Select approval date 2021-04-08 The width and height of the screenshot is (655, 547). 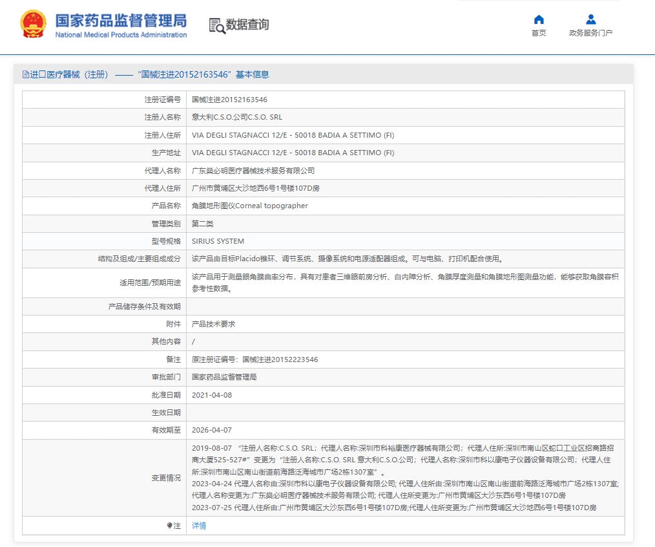coord(212,395)
